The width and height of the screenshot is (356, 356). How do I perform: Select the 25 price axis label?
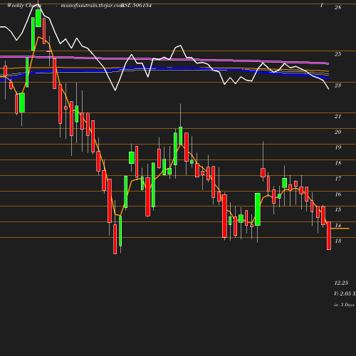[x=337, y=54]
